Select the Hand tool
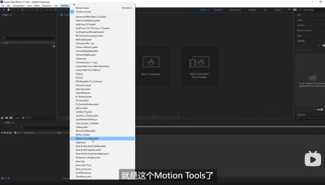Viewport: 325px width, 185px height. tap(8, 10)
